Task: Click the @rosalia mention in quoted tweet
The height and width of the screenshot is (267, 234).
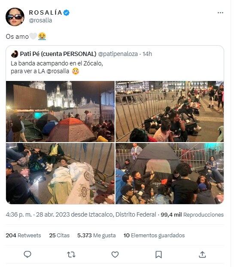Action: click(x=58, y=71)
